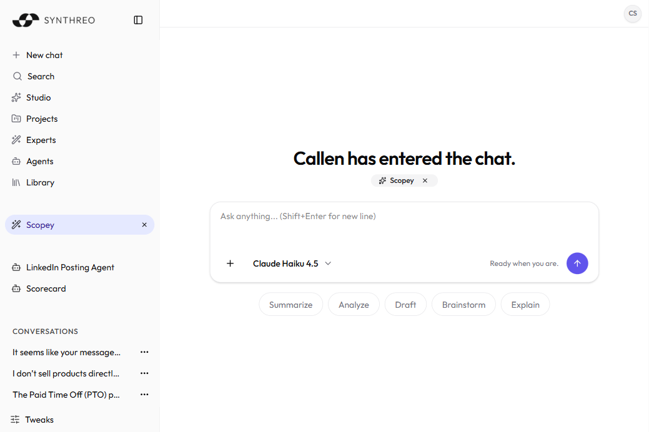Click the magnifier icon beside Search
This screenshot has height=432, width=649.
coord(17,76)
